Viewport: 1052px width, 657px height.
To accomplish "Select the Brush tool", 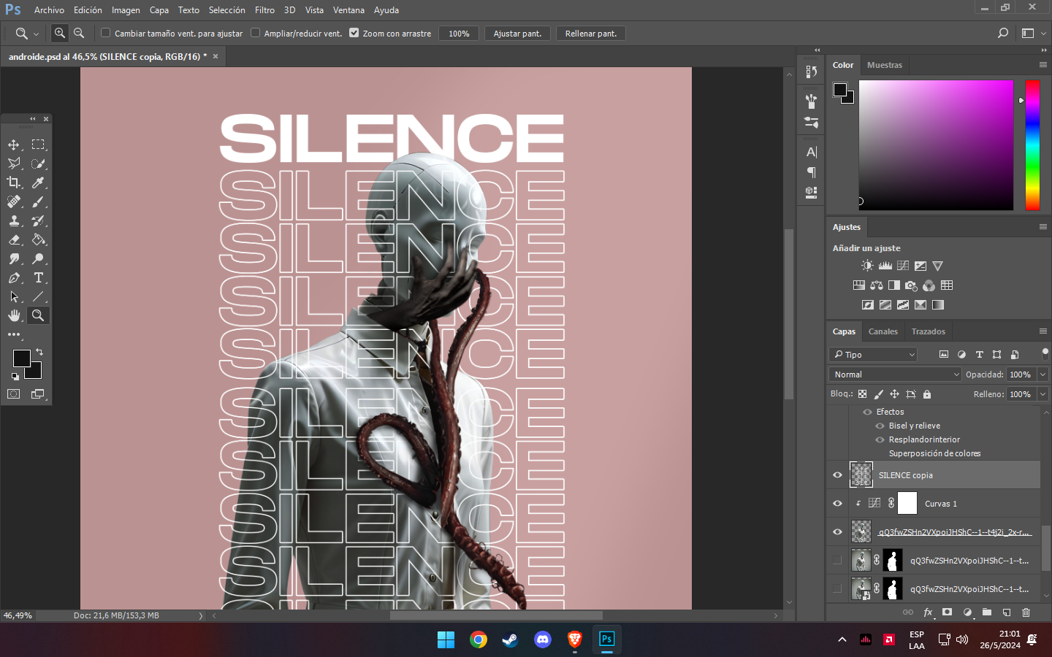I will click(x=38, y=201).
